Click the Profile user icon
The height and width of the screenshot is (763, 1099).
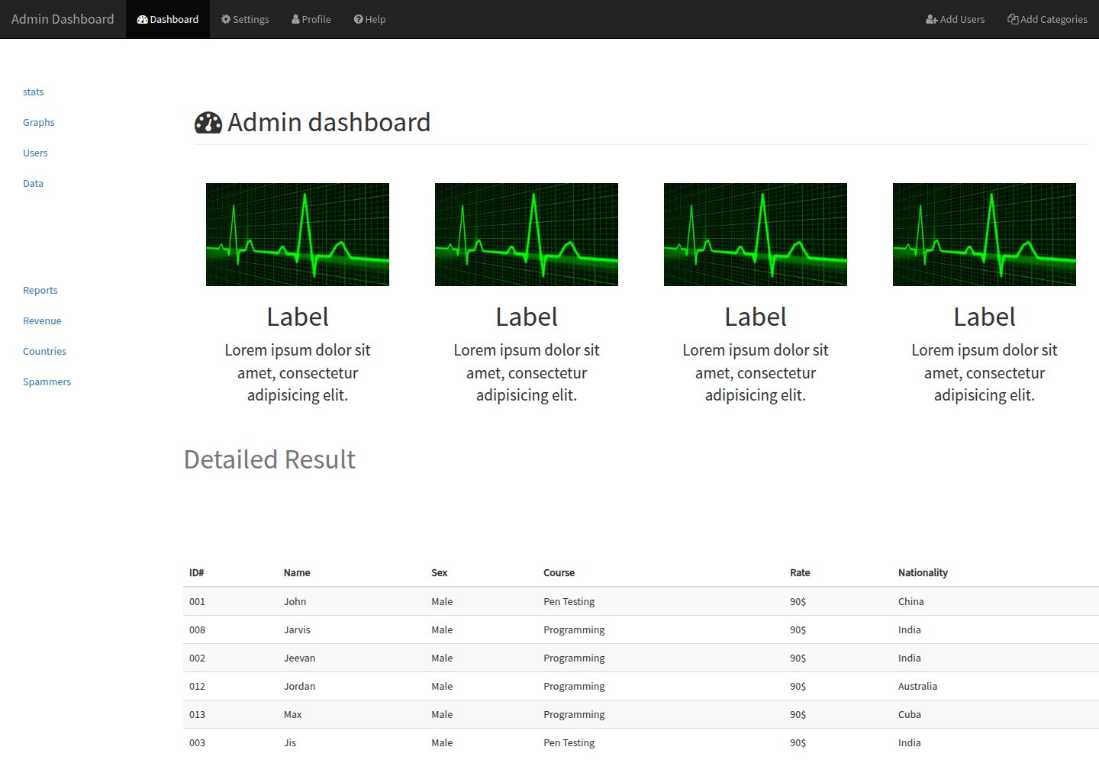[x=295, y=19]
